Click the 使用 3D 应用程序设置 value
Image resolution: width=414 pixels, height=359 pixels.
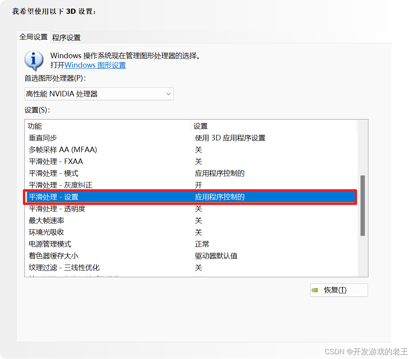point(230,138)
